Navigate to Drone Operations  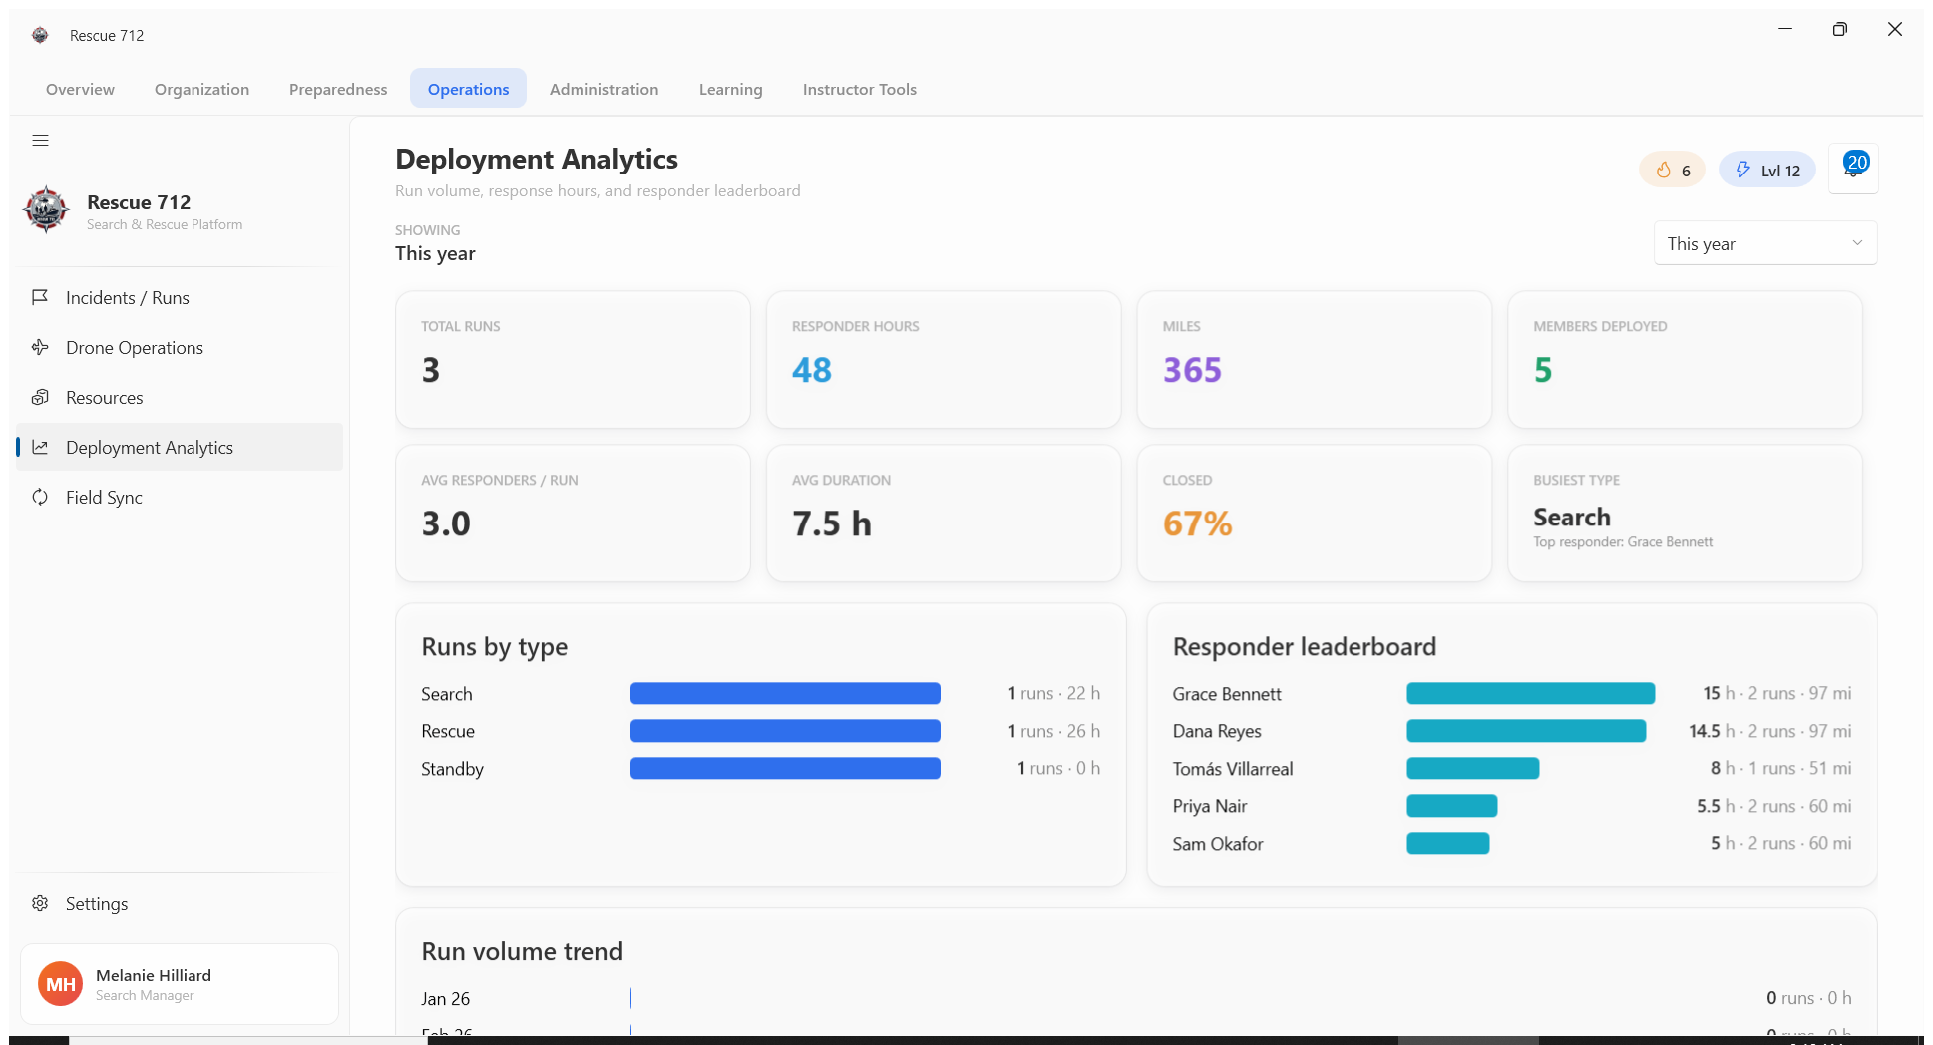pyautogui.click(x=180, y=347)
